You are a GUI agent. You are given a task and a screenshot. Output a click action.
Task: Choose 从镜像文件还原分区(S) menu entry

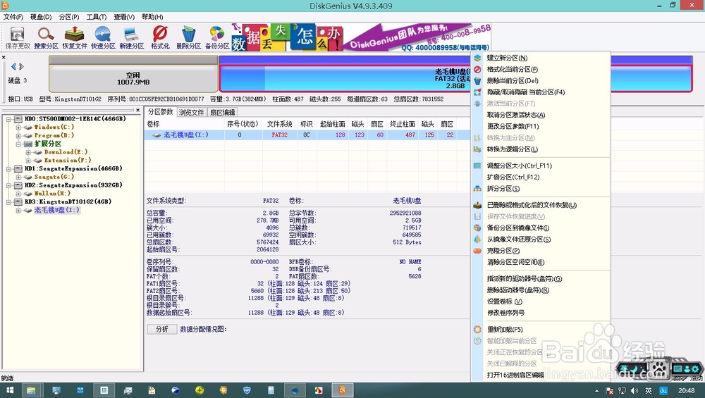(519, 240)
